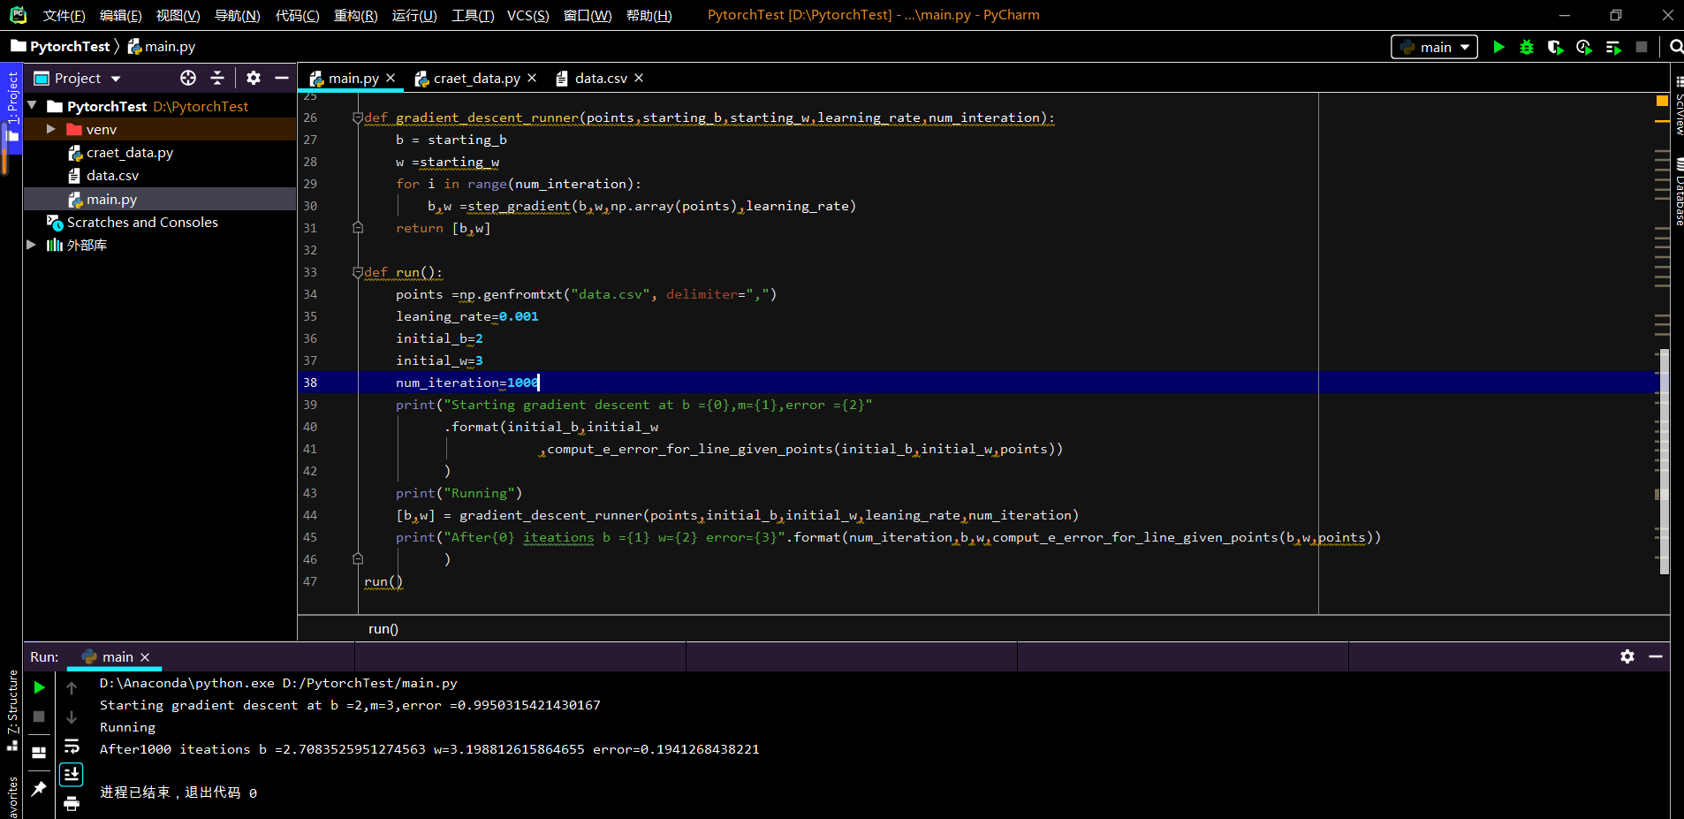The image size is (1684, 819).
Task: Open the 工具(T) menu
Action: 473,15
